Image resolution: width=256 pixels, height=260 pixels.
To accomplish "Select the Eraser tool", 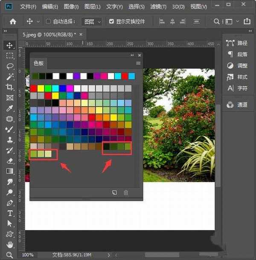I will pyautogui.click(x=9, y=161).
